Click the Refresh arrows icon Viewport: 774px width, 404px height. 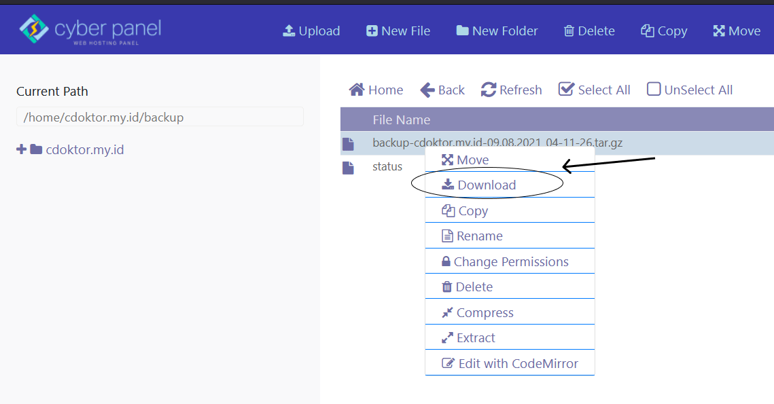[489, 90]
